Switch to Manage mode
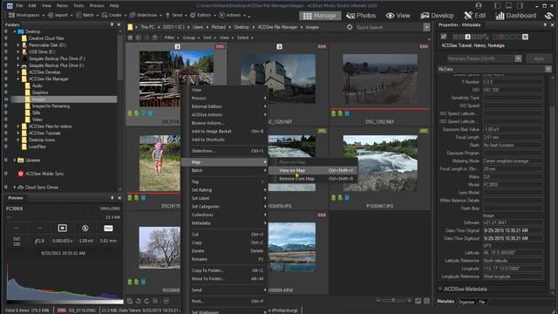The width and height of the screenshot is (558, 314). 320,16
